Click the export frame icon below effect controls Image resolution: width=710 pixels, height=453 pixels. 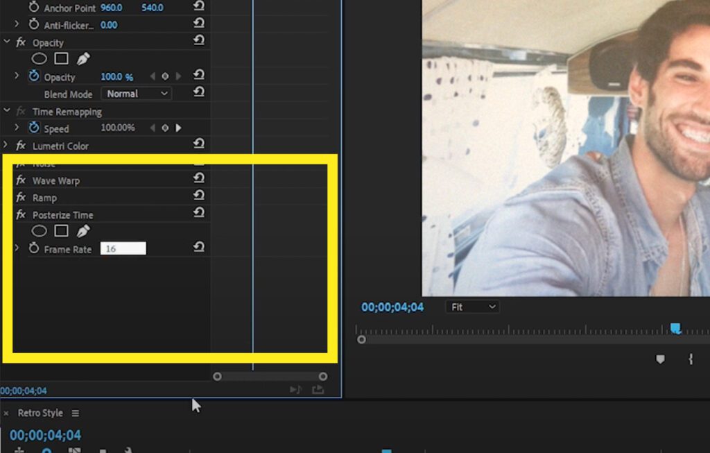pyautogui.click(x=319, y=390)
